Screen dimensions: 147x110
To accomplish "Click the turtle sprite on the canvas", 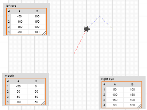I will 87,29.
